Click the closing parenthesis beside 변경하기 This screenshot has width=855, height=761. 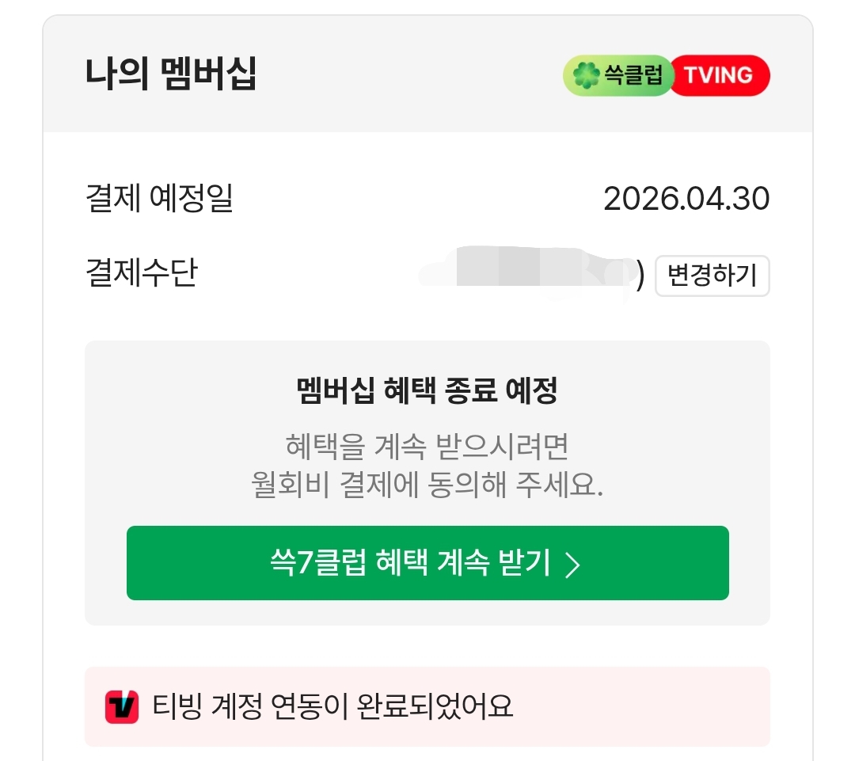(640, 276)
